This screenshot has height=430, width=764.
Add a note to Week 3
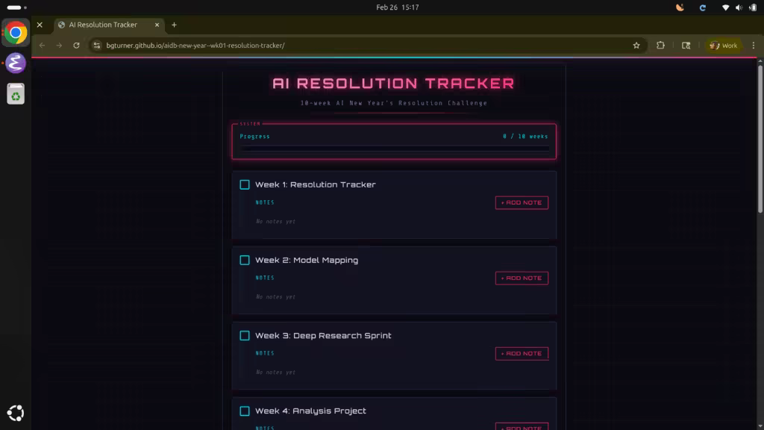click(x=522, y=353)
